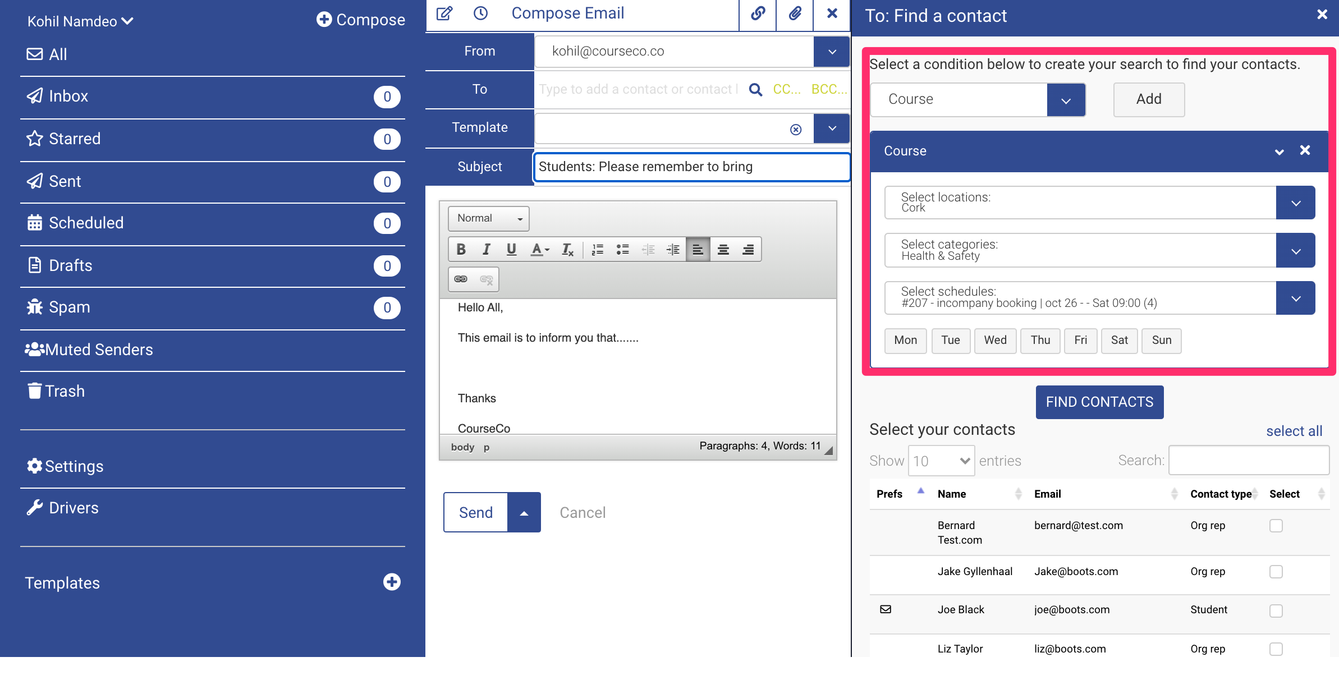Screen dimensions: 1339x680
Task: Open the Select schedules dropdown
Action: tap(1295, 298)
